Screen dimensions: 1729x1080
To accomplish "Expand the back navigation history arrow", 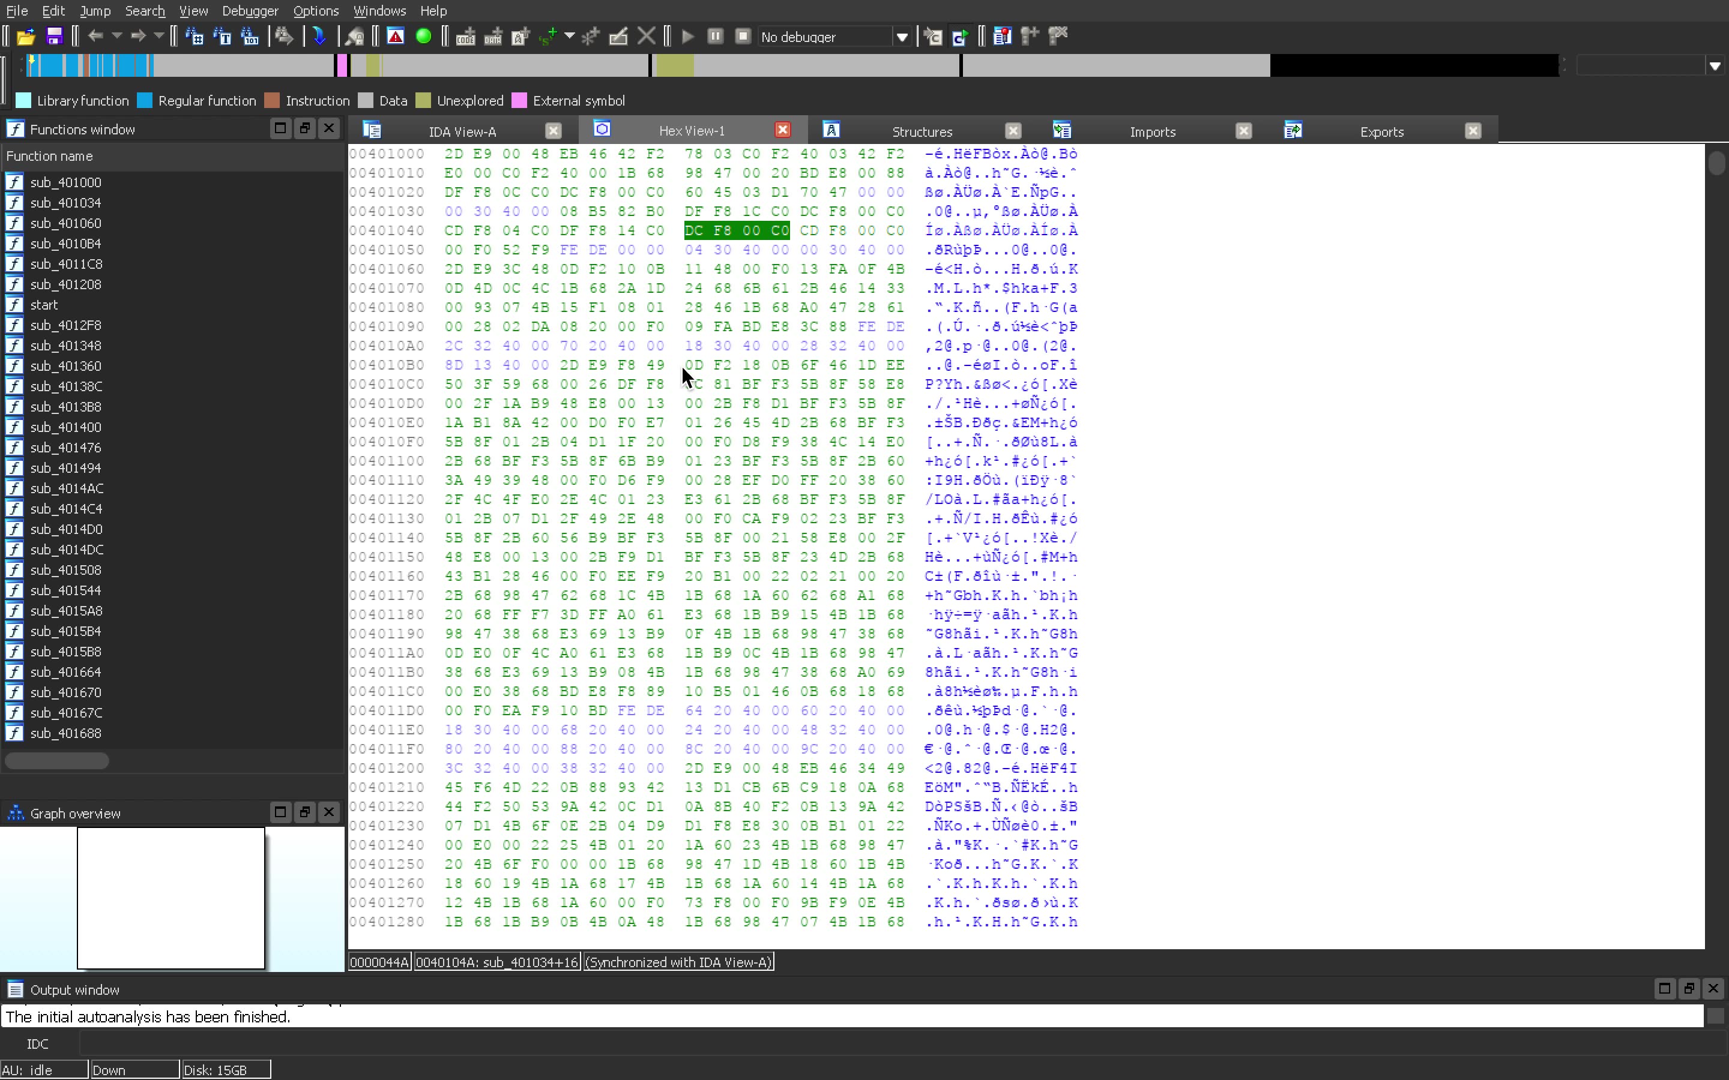I will (x=116, y=36).
